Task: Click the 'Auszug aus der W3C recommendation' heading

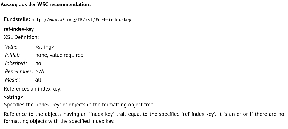Action: coord(46,5)
